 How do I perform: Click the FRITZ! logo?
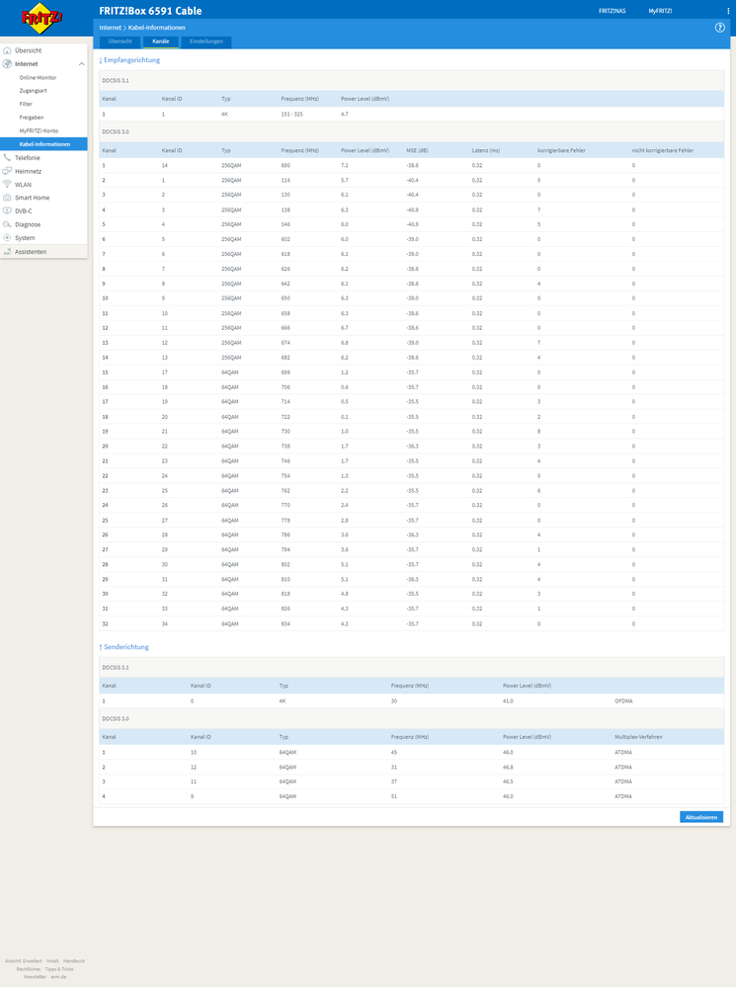41,18
